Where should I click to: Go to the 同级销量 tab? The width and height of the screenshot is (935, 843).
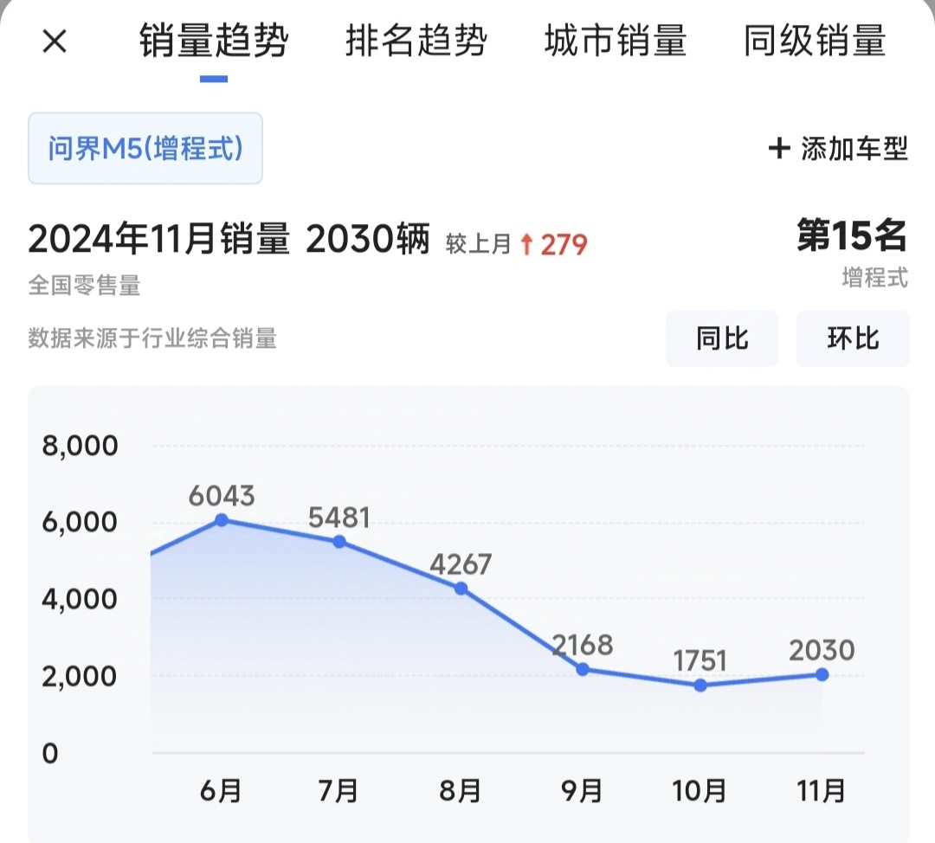[x=815, y=41]
